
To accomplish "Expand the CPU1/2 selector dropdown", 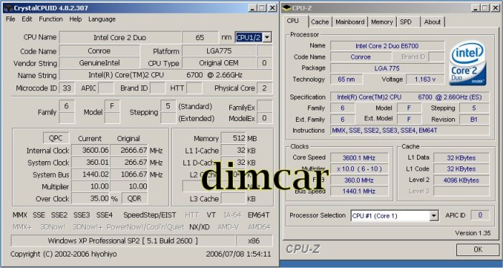I will pos(267,37).
